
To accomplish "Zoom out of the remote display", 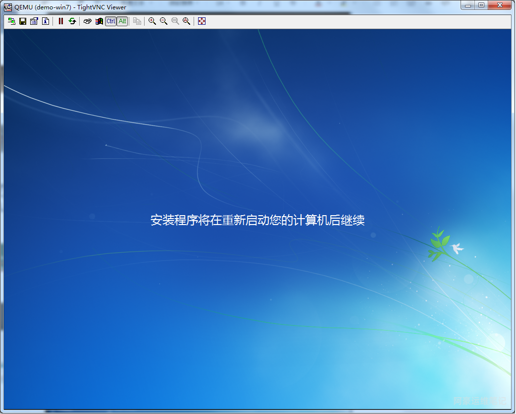I will [x=164, y=21].
